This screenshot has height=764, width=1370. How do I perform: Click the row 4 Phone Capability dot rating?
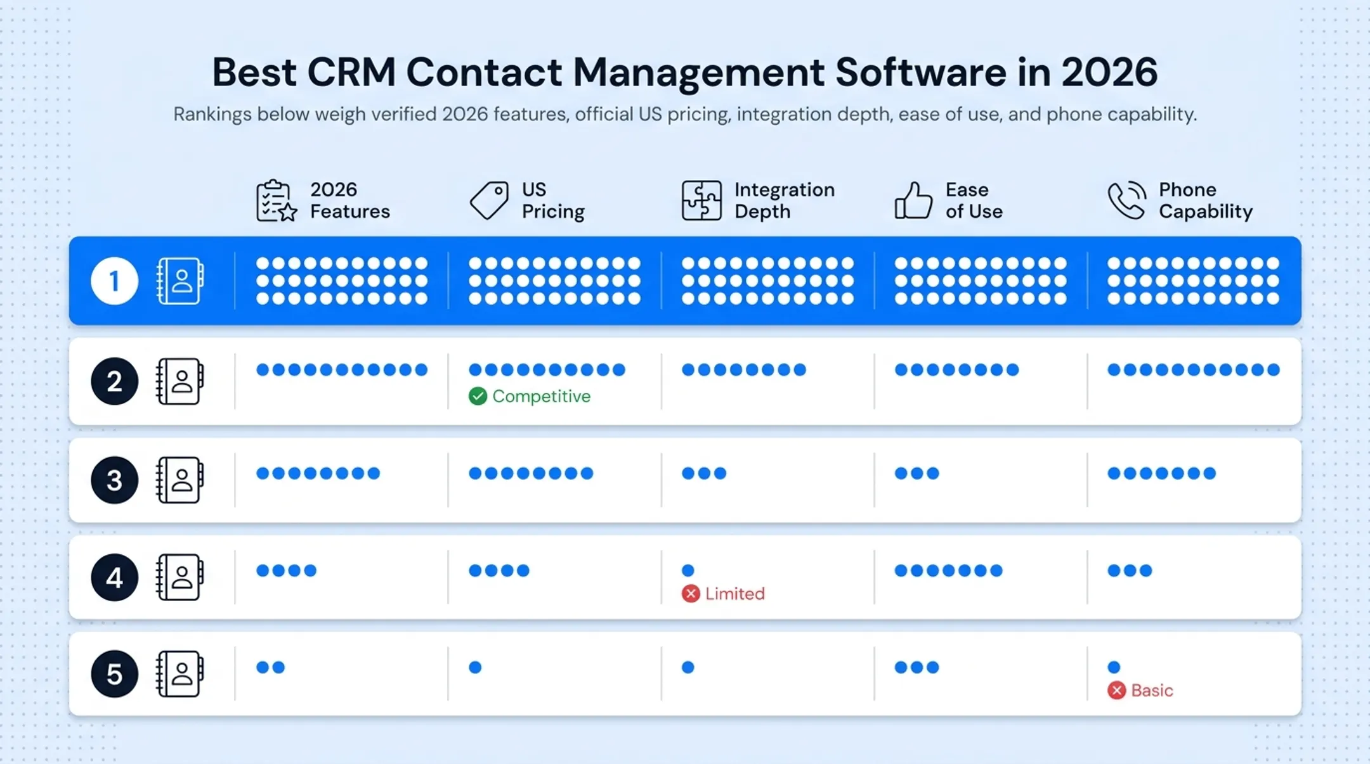pyautogui.click(x=1130, y=571)
